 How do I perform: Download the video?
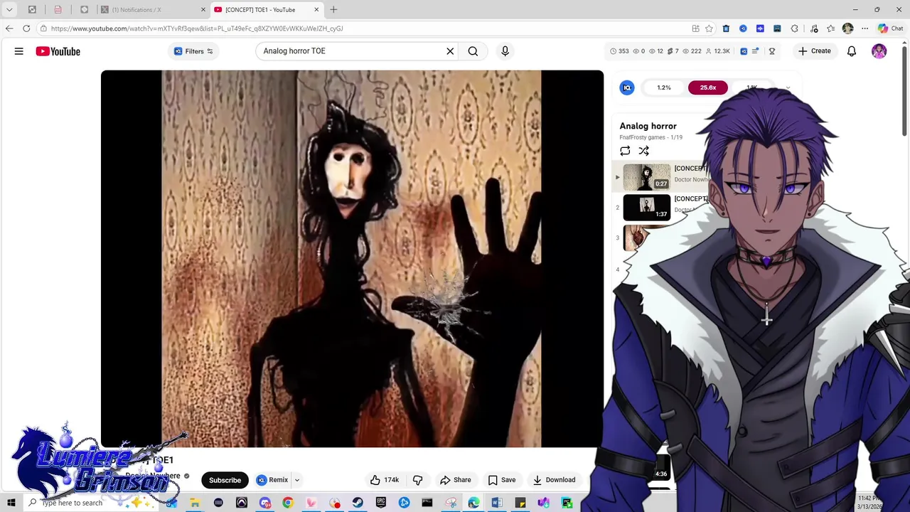pos(555,480)
